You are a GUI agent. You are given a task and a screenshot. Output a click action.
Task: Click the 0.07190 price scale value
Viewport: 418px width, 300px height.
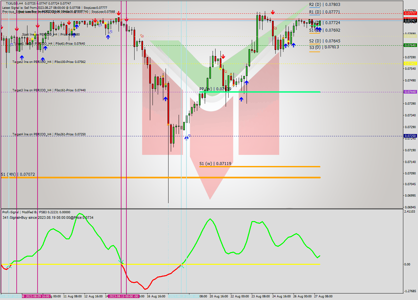(410, 150)
